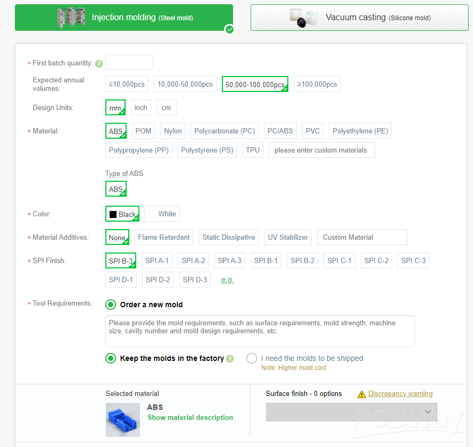Switch to the Vacuum casting tab

click(359, 18)
